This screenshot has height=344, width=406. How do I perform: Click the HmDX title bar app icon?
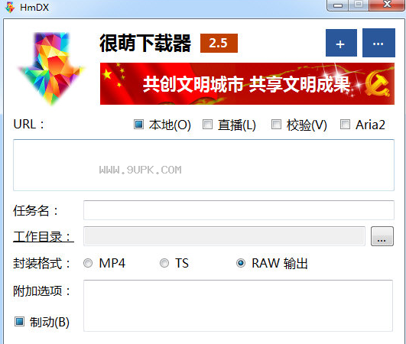pyautogui.click(x=10, y=7)
